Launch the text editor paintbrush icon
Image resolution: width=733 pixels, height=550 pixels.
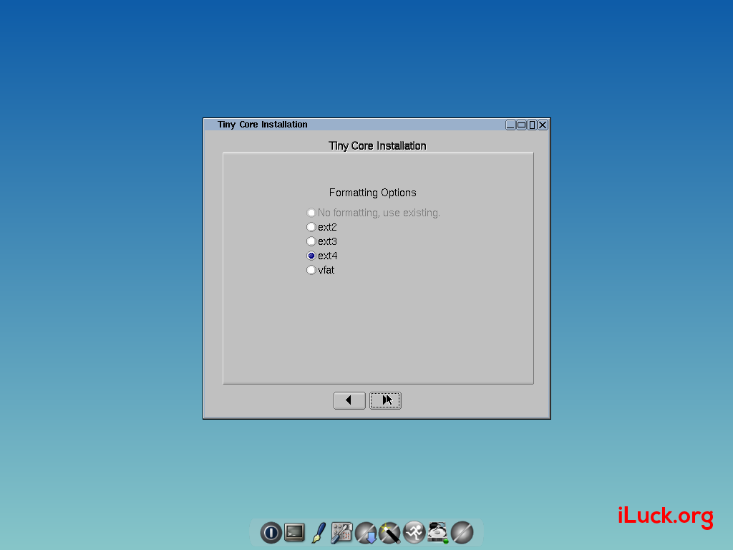[x=318, y=532]
